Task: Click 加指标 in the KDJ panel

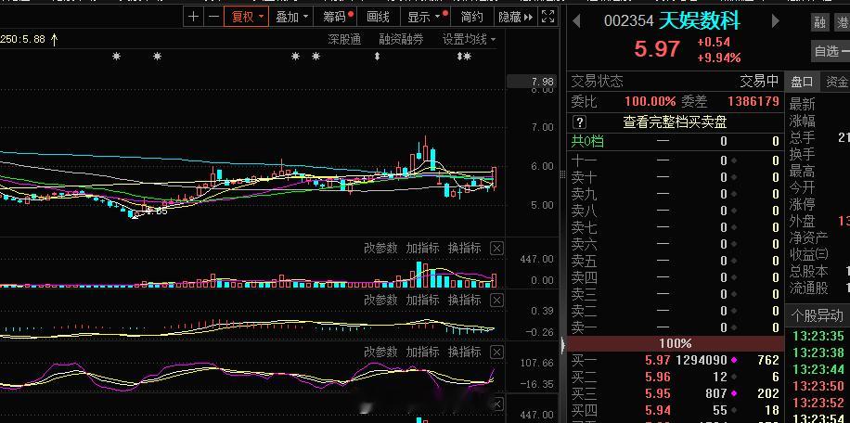Action: click(x=422, y=352)
